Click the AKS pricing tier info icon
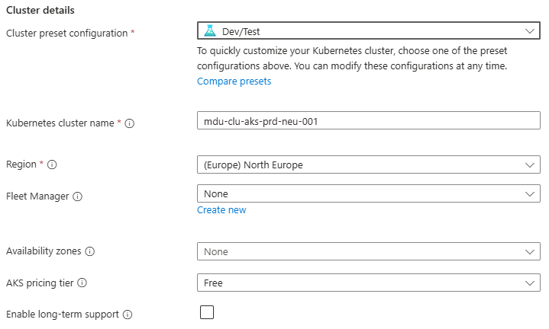The height and width of the screenshot is (329, 549). 82,283
